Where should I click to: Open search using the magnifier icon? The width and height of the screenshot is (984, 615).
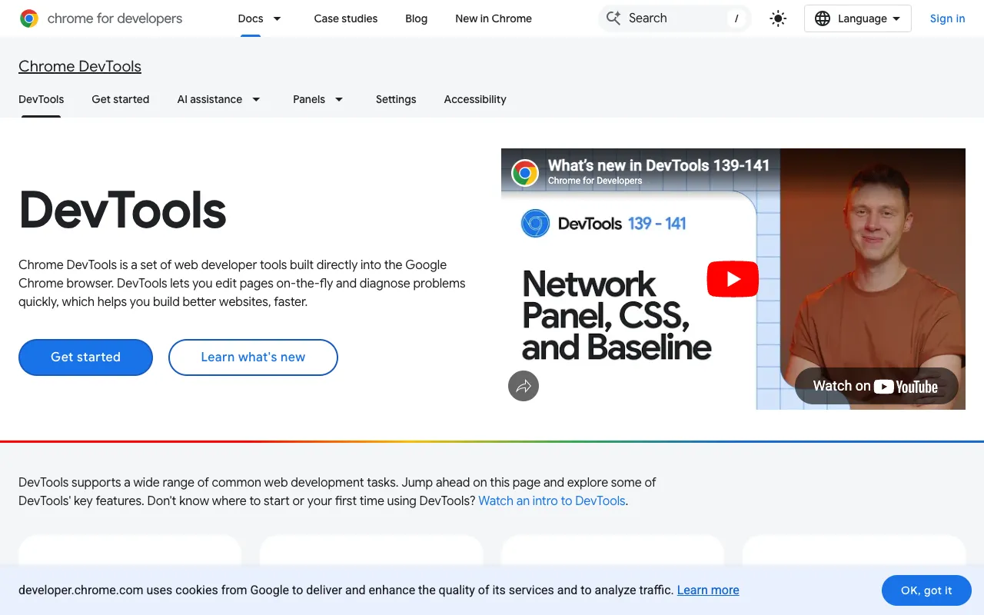point(613,18)
